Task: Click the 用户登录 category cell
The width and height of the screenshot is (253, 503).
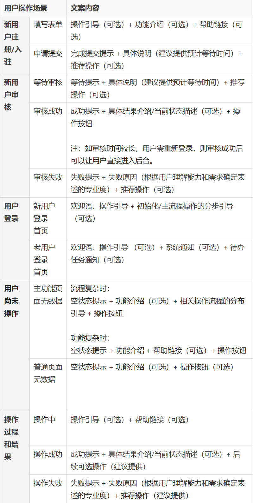Action: 11,212
